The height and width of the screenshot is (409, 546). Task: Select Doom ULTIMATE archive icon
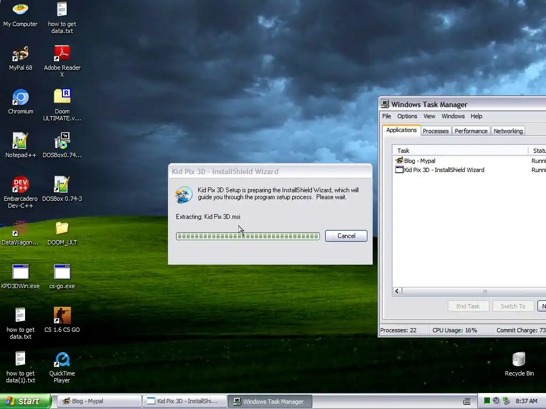pos(62,105)
